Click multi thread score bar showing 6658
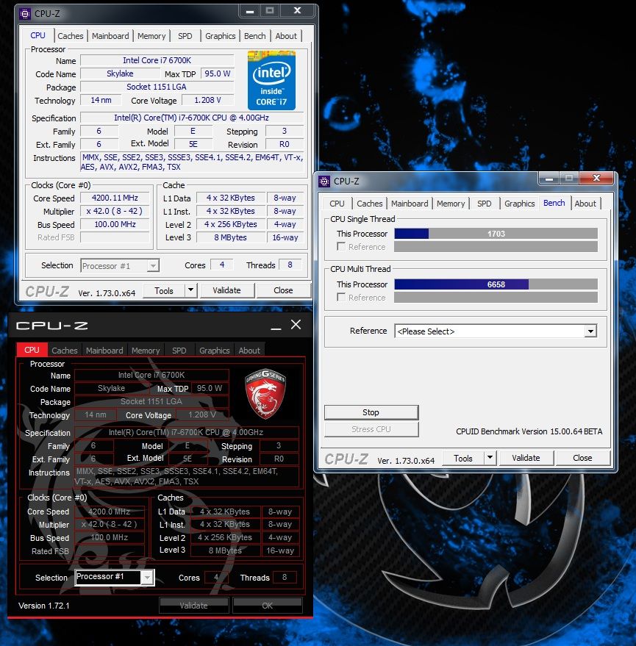Screen dimensions: 636x646 click(496, 284)
